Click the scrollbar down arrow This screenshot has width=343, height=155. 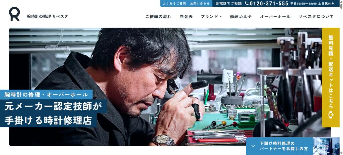tap(341, 153)
